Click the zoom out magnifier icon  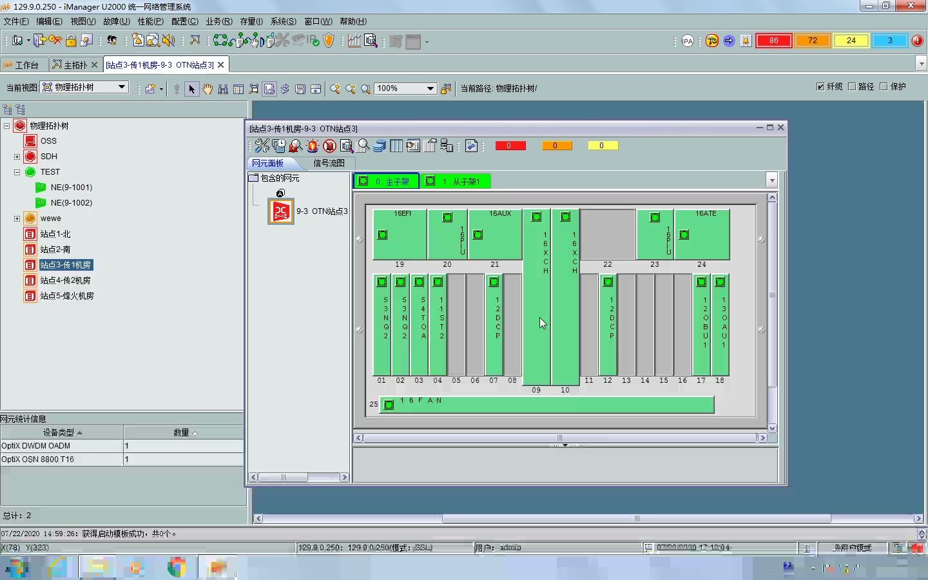[351, 89]
